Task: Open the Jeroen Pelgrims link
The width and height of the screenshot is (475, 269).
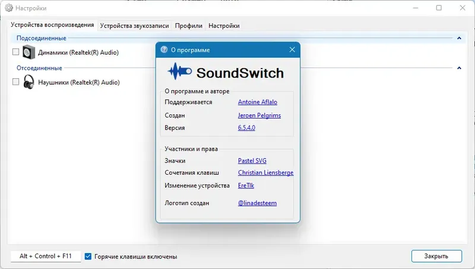Action: [x=259, y=116]
